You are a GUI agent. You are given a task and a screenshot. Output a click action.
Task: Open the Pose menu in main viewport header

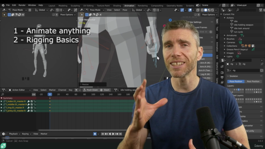125,10
